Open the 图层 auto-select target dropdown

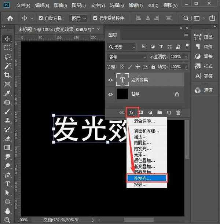point(80,18)
